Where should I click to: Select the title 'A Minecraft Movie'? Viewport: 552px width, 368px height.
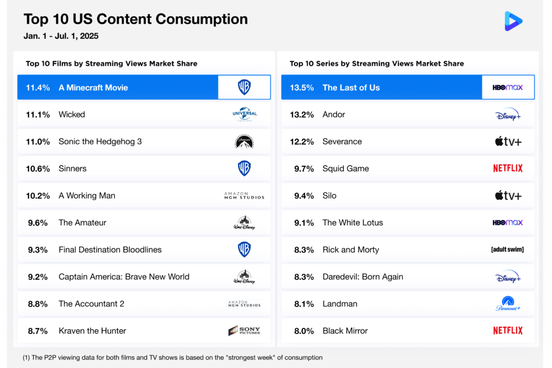pos(93,88)
